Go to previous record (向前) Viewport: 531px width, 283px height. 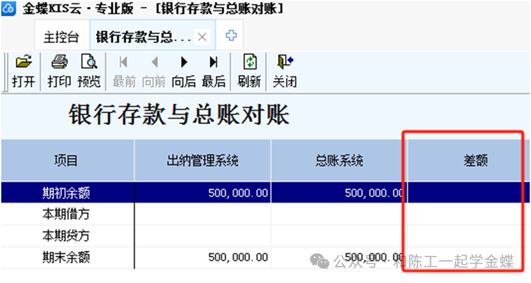154,63
